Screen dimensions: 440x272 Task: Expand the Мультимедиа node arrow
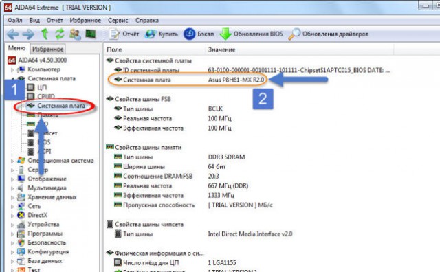point(12,188)
